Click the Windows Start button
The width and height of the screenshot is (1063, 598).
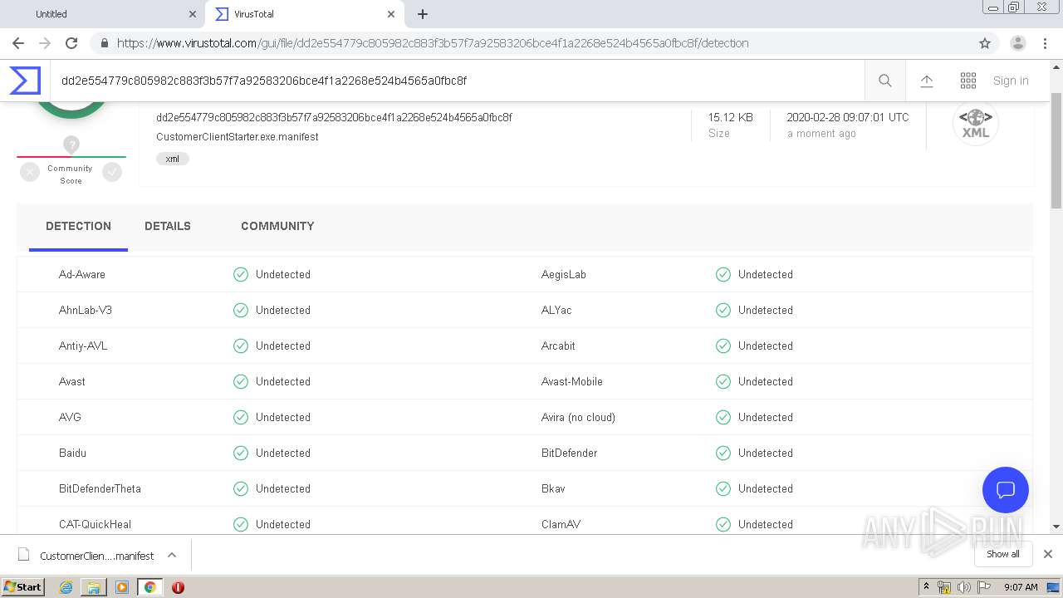point(23,587)
